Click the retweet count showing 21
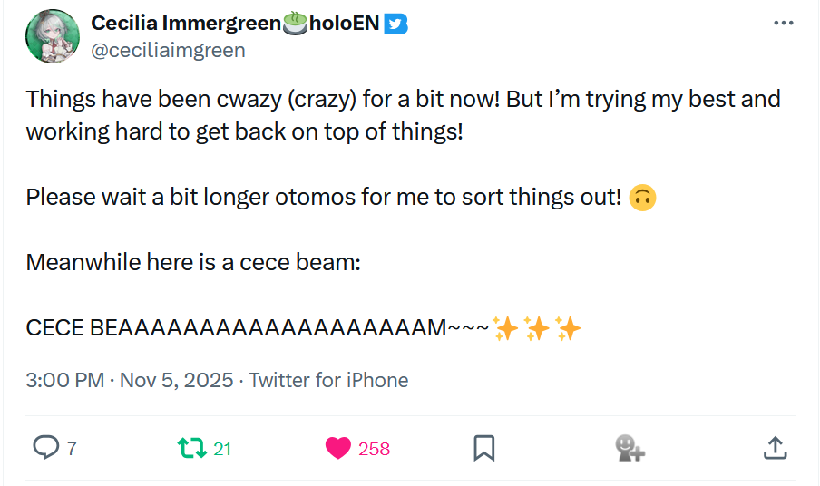 point(222,448)
